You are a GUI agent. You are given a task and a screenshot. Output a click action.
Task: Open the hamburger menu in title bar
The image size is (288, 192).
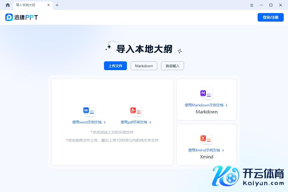click(x=252, y=5)
